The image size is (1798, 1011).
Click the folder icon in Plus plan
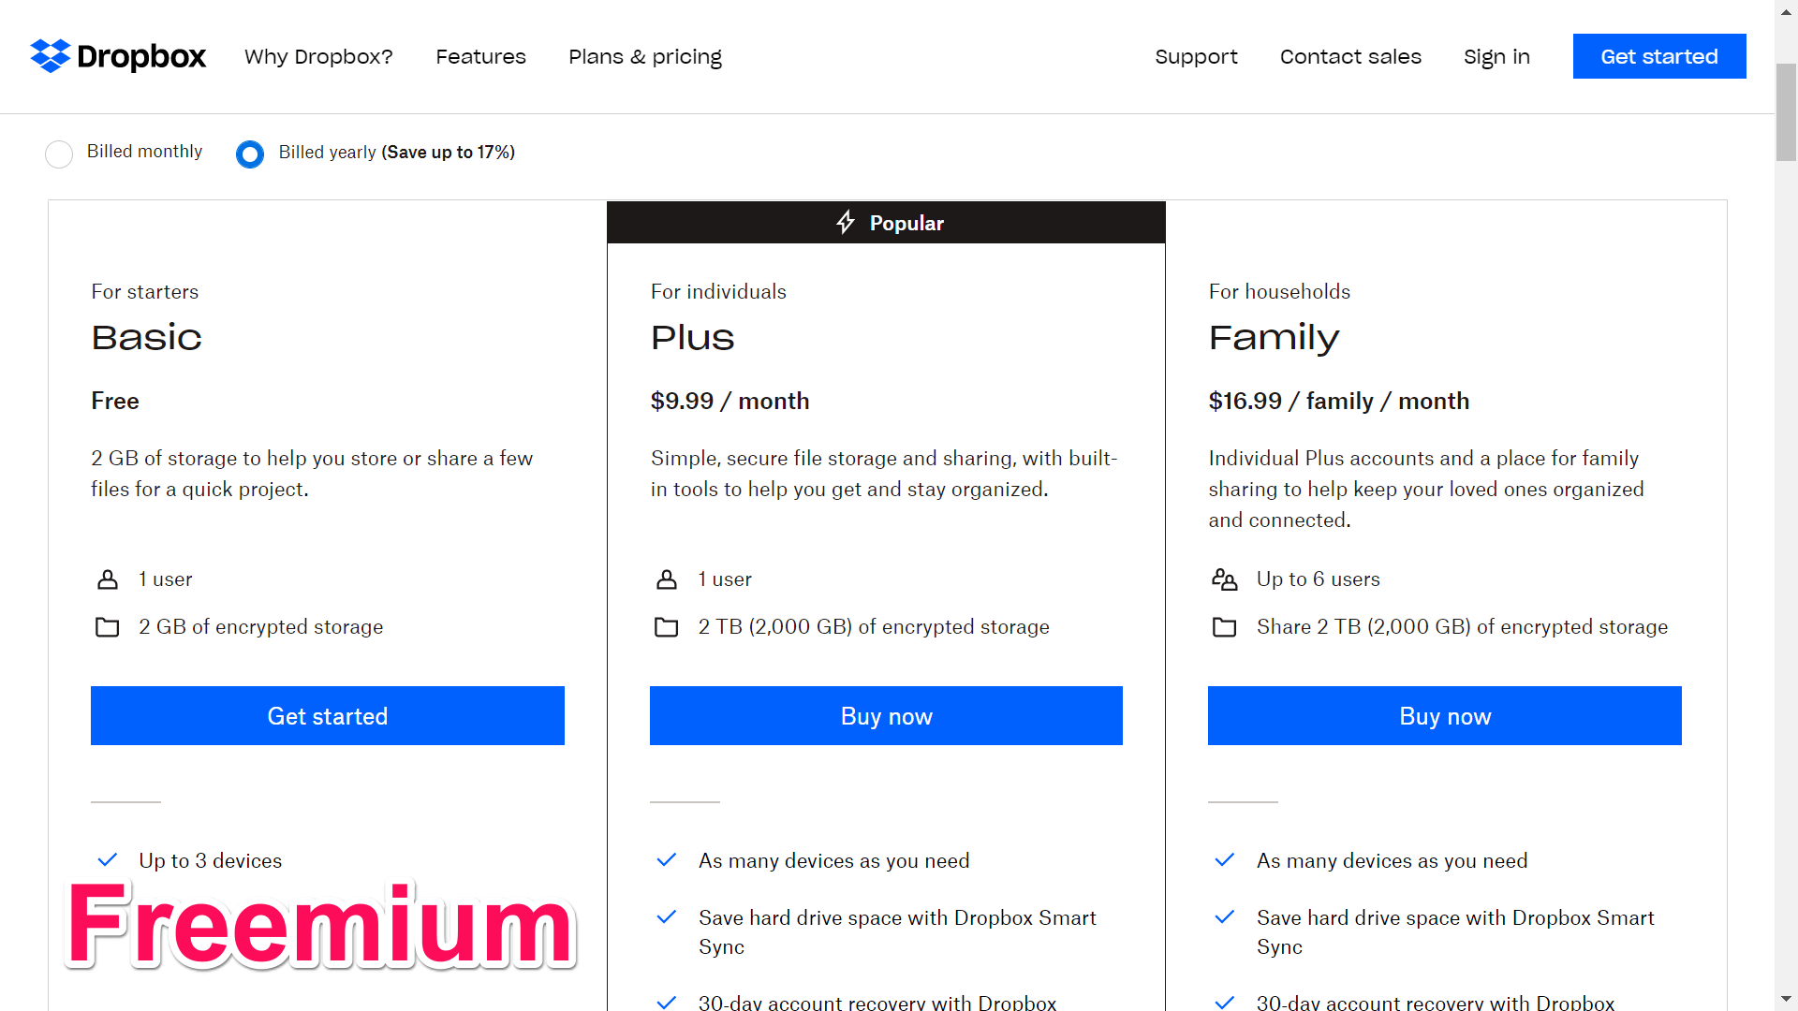coord(667,627)
